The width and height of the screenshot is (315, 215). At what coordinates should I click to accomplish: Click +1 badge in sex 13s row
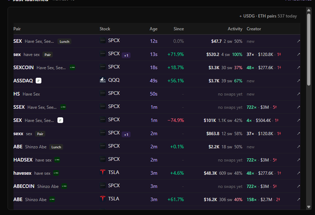click(126, 56)
